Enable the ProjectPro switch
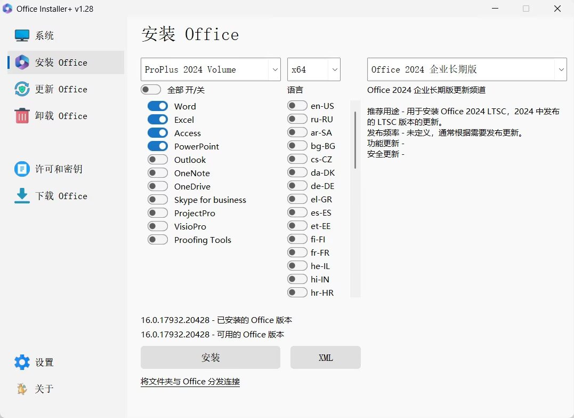This screenshot has height=418, width=574. coord(158,213)
